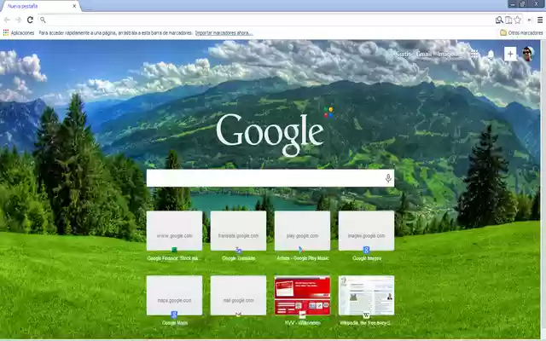Open the red KVV Willkommen thumbnail

click(302, 296)
